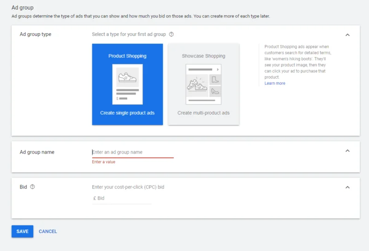Click the 'Enter your cost-per-click (CPC) bid' text
369x251 pixels.
click(x=128, y=187)
